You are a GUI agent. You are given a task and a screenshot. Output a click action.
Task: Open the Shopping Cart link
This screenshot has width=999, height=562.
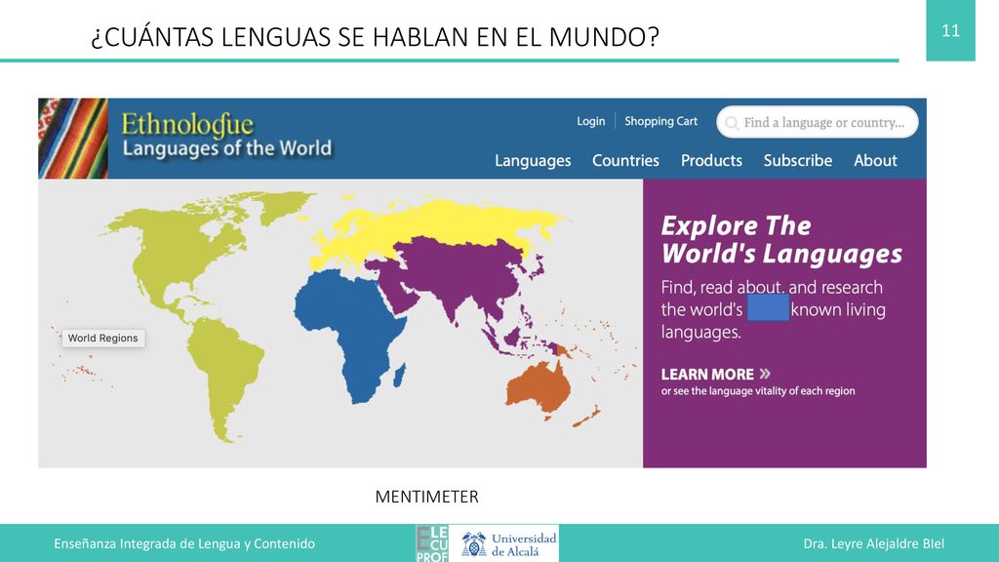point(660,121)
